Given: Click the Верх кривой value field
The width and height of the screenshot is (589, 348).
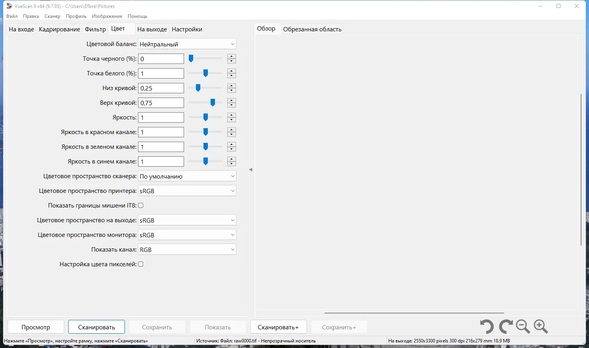Looking at the screenshot, I should [x=161, y=103].
